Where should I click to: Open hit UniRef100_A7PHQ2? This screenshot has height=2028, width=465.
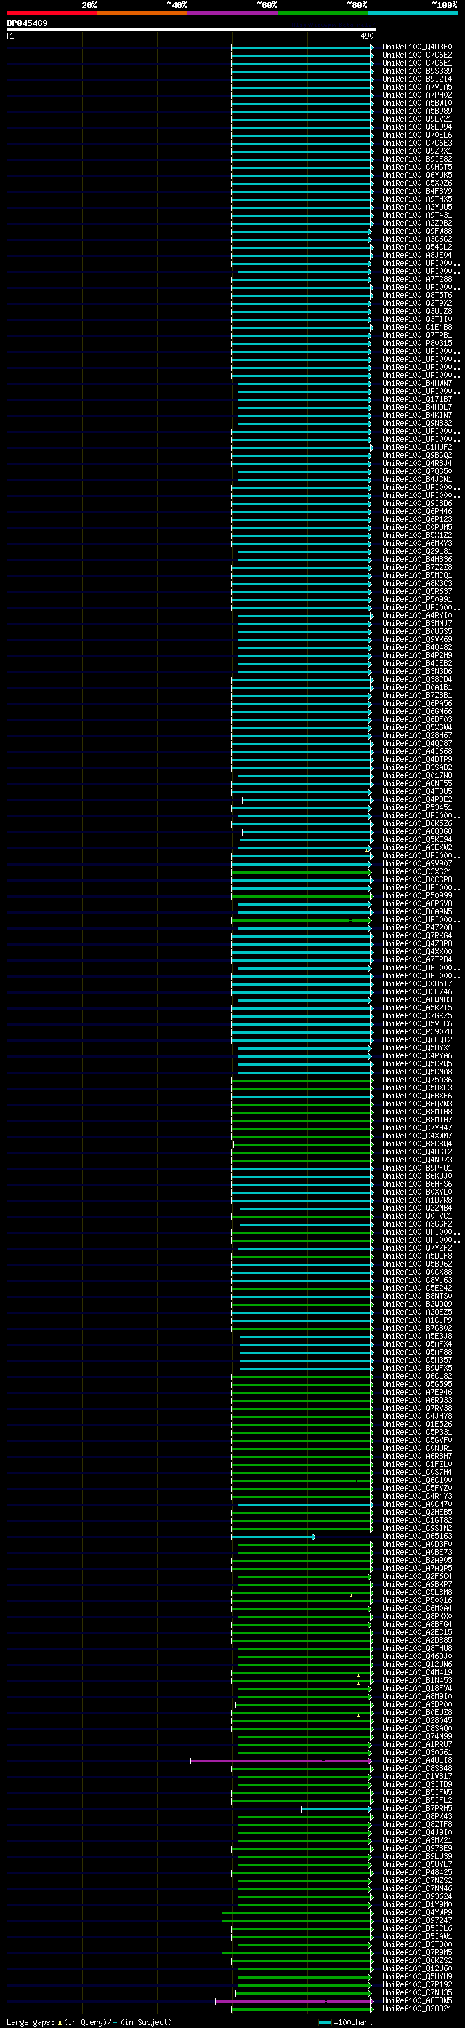[x=417, y=95]
